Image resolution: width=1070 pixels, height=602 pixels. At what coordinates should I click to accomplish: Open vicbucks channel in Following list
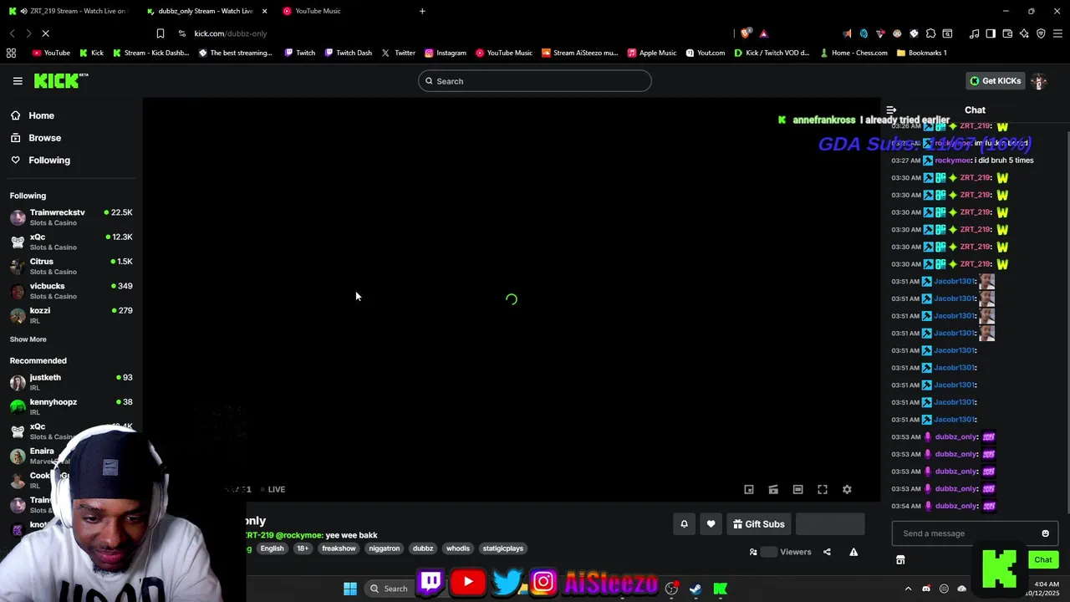(70, 290)
